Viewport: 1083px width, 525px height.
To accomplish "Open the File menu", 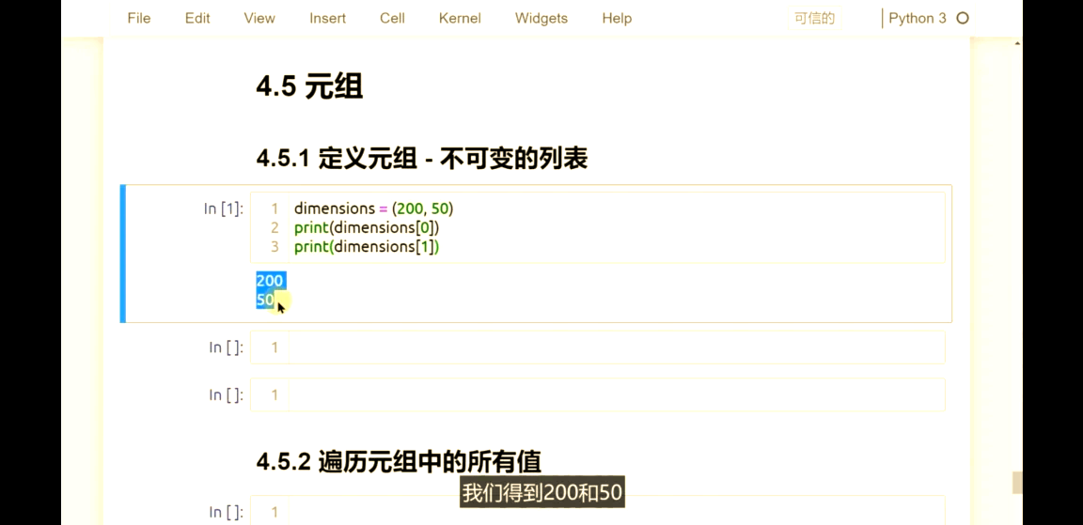I will coord(139,19).
